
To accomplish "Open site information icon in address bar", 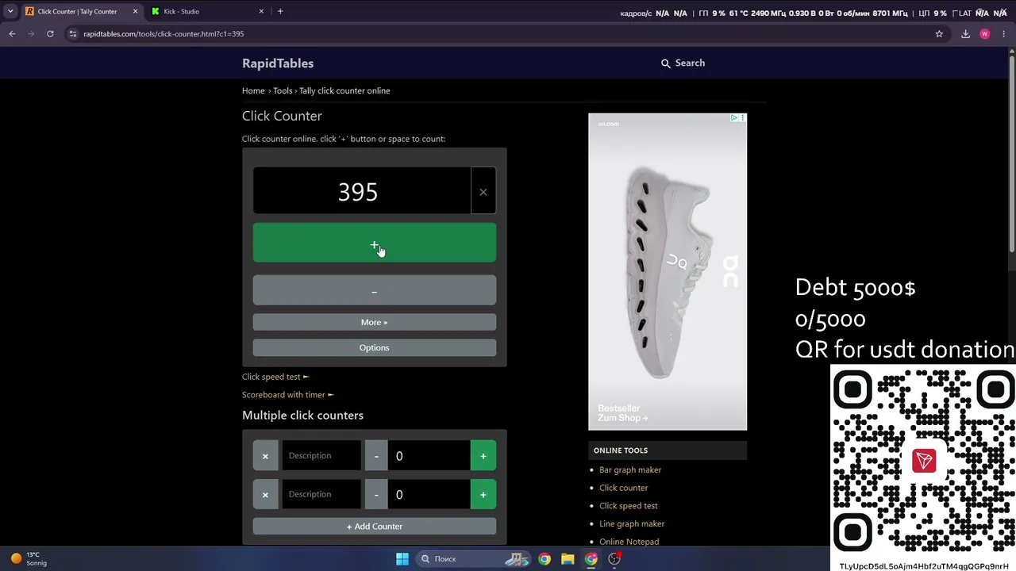I will [73, 34].
